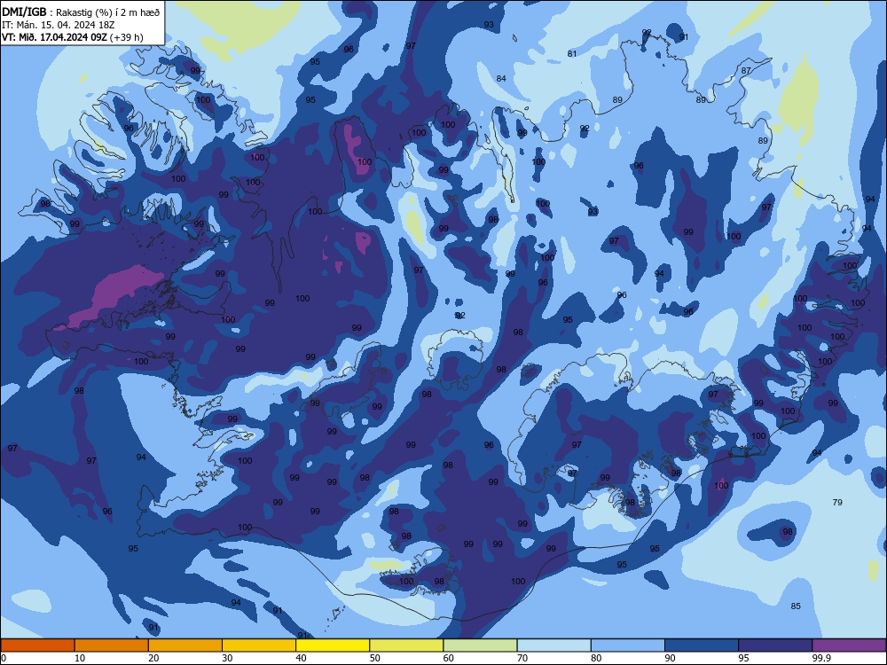
Task: Click the 'DMI/IGB : Rakastig (%)' title line
Action: click(x=81, y=12)
